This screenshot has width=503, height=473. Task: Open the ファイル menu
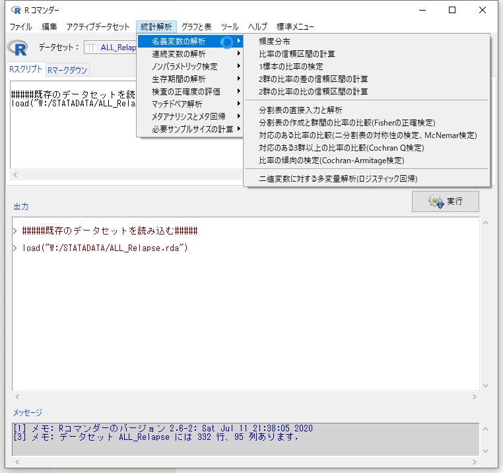point(20,26)
